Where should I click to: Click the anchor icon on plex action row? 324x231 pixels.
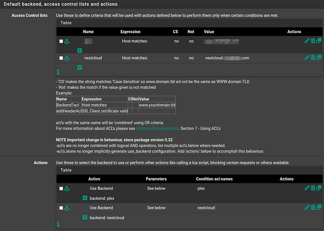point(67,189)
